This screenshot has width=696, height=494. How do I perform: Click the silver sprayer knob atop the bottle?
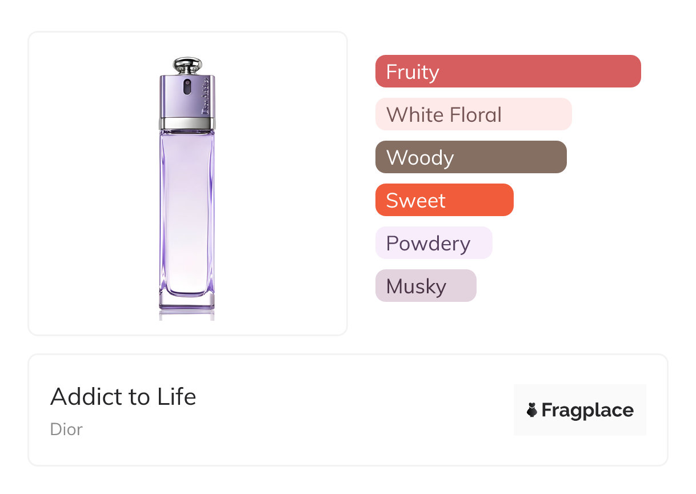click(x=187, y=65)
